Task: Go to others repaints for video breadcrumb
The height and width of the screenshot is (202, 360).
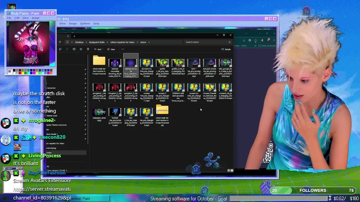Action: (x=122, y=42)
